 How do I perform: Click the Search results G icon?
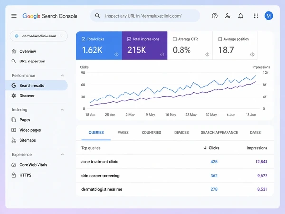pos(14,86)
